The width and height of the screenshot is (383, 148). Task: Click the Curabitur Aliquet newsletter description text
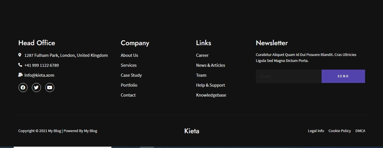(306, 58)
